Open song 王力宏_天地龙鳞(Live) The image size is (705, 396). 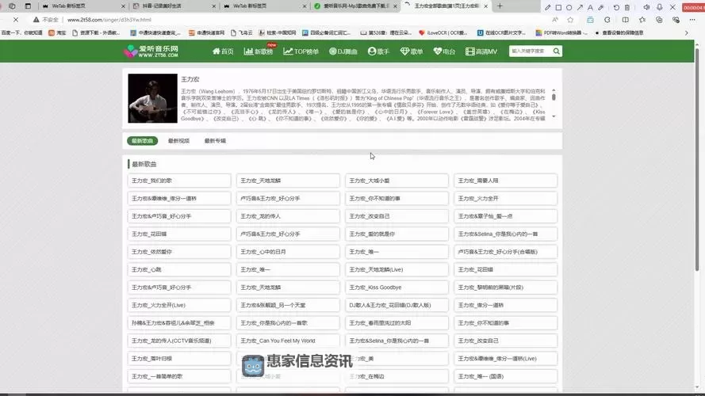(397, 269)
